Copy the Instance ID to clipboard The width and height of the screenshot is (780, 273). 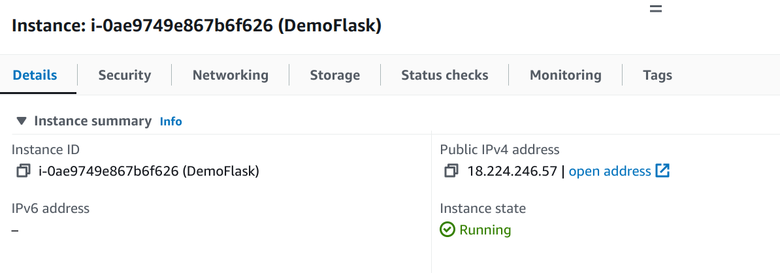[24, 172]
